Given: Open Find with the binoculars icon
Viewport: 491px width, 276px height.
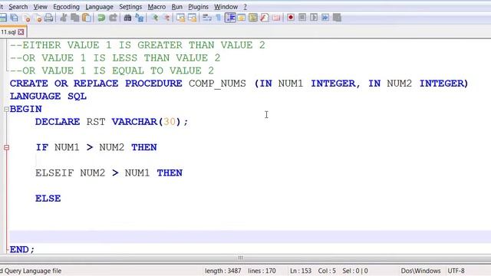Looking at the screenshot, I should pyautogui.click(x=127, y=18).
